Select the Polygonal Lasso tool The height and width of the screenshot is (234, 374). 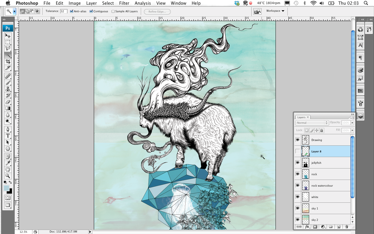tap(8, 49)
